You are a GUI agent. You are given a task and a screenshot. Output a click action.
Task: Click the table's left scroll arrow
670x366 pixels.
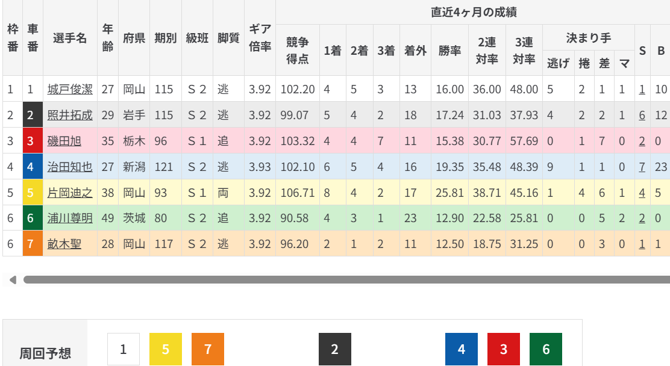(x=12, y=279)
